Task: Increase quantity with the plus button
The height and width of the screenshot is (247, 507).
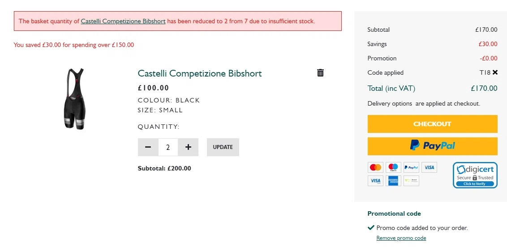Action: 188,147
